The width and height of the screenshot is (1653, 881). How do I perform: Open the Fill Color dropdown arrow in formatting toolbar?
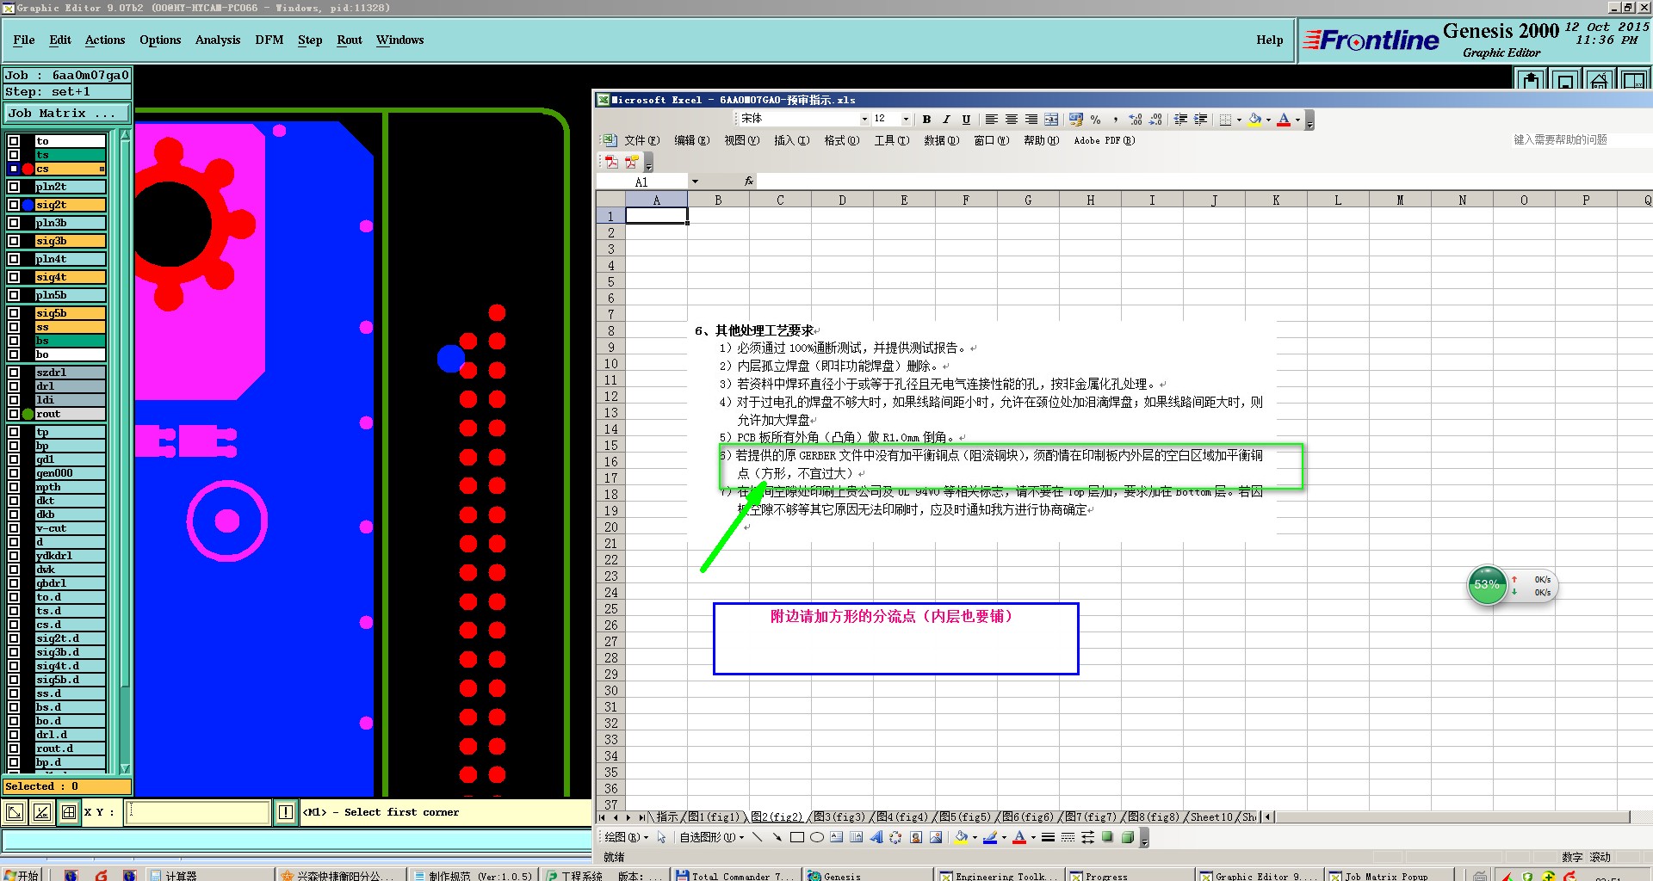coord(1268,120)
